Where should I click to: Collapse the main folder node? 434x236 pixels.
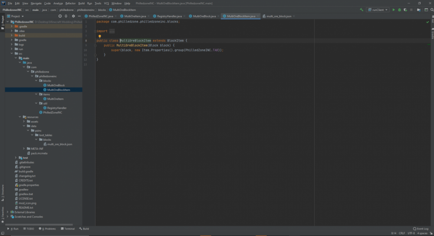click(x=16, y=58)
